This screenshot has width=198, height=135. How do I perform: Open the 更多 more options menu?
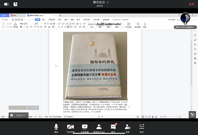(142, 128)
